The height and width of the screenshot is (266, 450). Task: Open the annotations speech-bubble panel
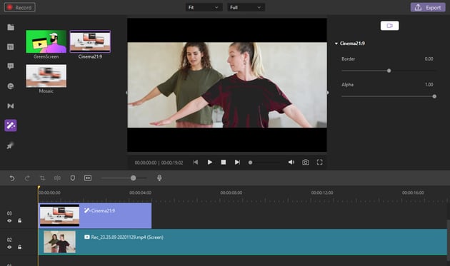pos(11,66)
